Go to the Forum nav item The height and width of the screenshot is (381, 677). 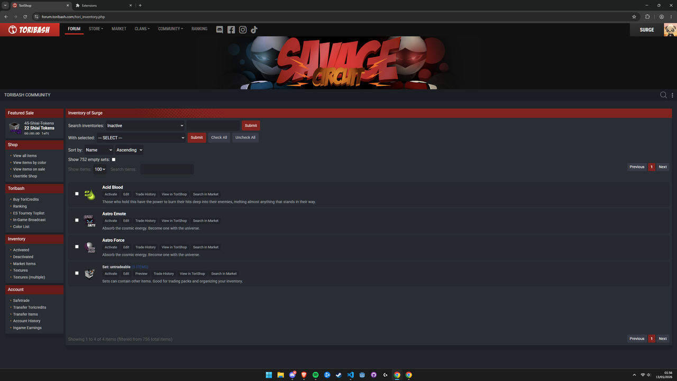(x=74, y=29)
